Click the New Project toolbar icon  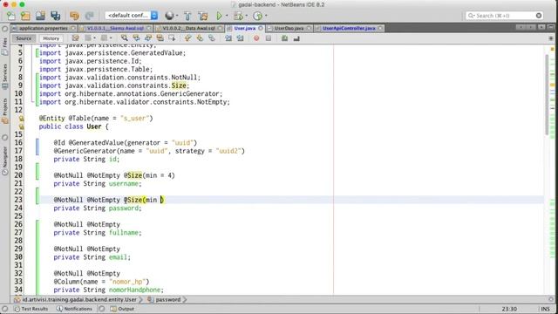pyautogui.click(x=25, y=16)
